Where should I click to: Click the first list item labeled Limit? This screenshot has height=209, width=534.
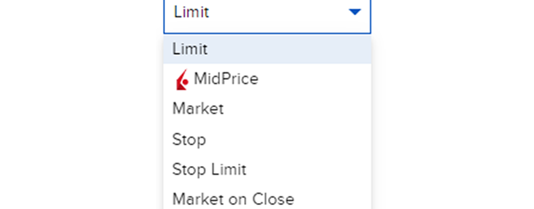(x=190, y=49)
